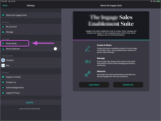Tap the Kiosk Mode stand icon
The height and width of the screenshot is (121, 161).
(x=3, y=43)
